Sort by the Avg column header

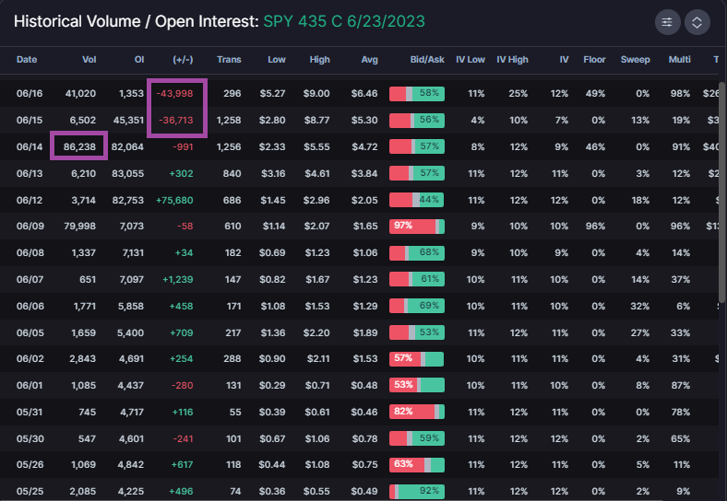click(x=370, y=60)
